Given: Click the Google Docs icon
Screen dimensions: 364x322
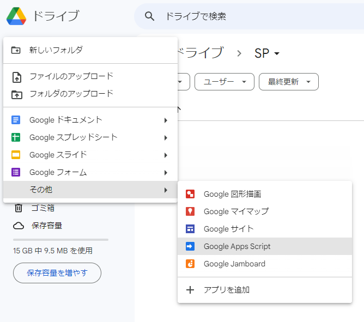Looking at the screenshot, I should [16, 120].
